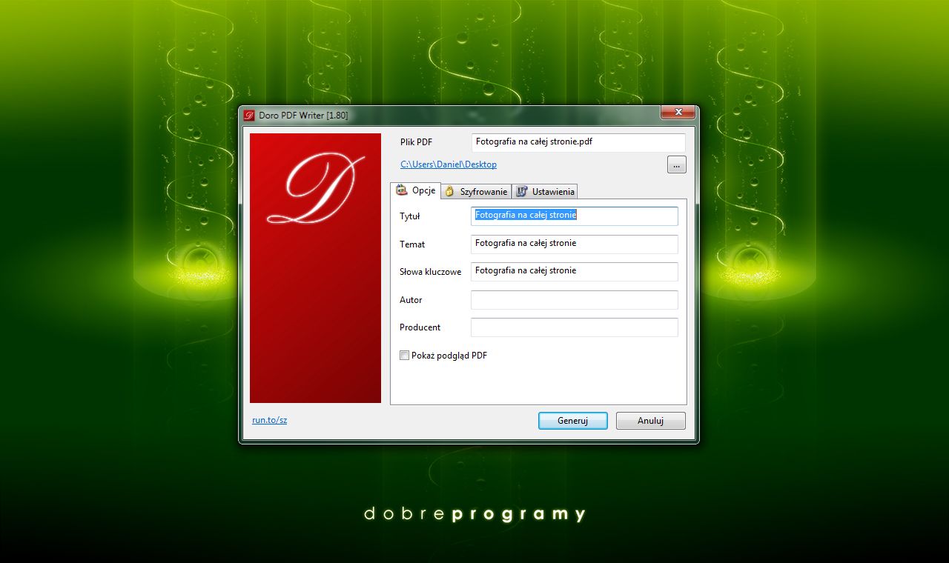Click the Plik PDF label
The image size is (949, 563).
click(x=416, y=142)
